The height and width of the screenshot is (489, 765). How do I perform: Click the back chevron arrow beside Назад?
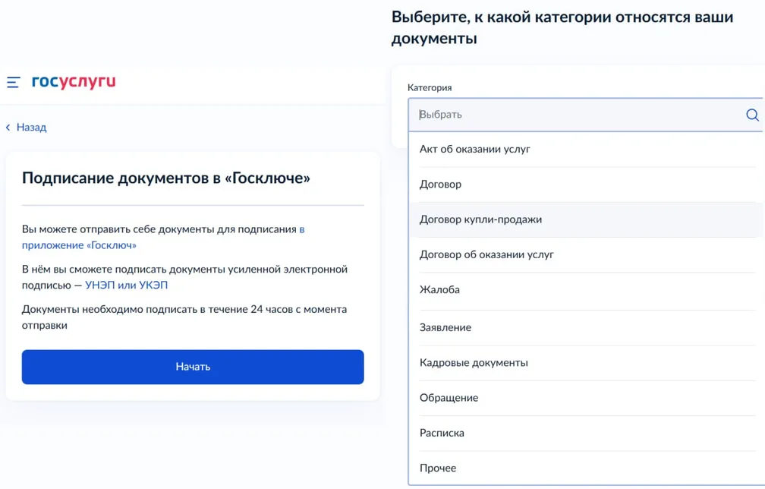click(8, 128)
